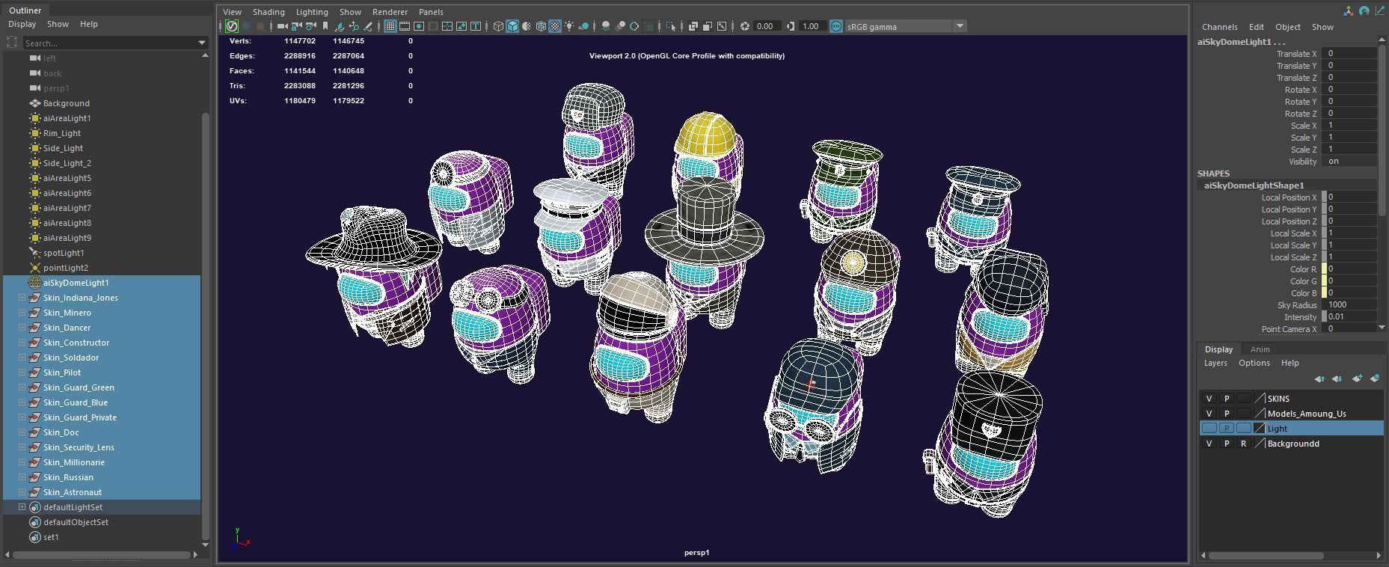Expand the Skin_Indiana_Jones node
Screen dimensions: 1389x567
[x=22, y=298]
